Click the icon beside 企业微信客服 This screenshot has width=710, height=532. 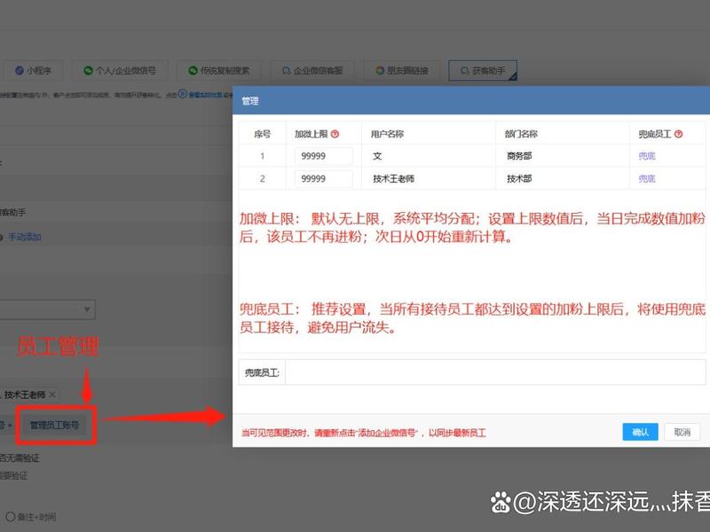[286, 71]
